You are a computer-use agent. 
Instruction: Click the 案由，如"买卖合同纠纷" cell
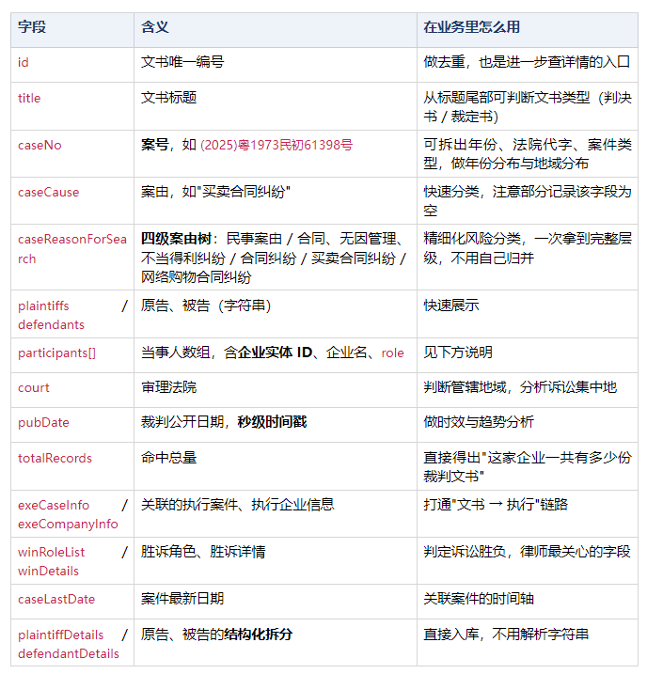(x=276, y=201)
